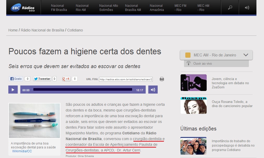Viewport: 264px width, 158px height.
Task: Open the Wikimidia/CC image credit link
Action: pyautogui.click(x=22, y=151)
